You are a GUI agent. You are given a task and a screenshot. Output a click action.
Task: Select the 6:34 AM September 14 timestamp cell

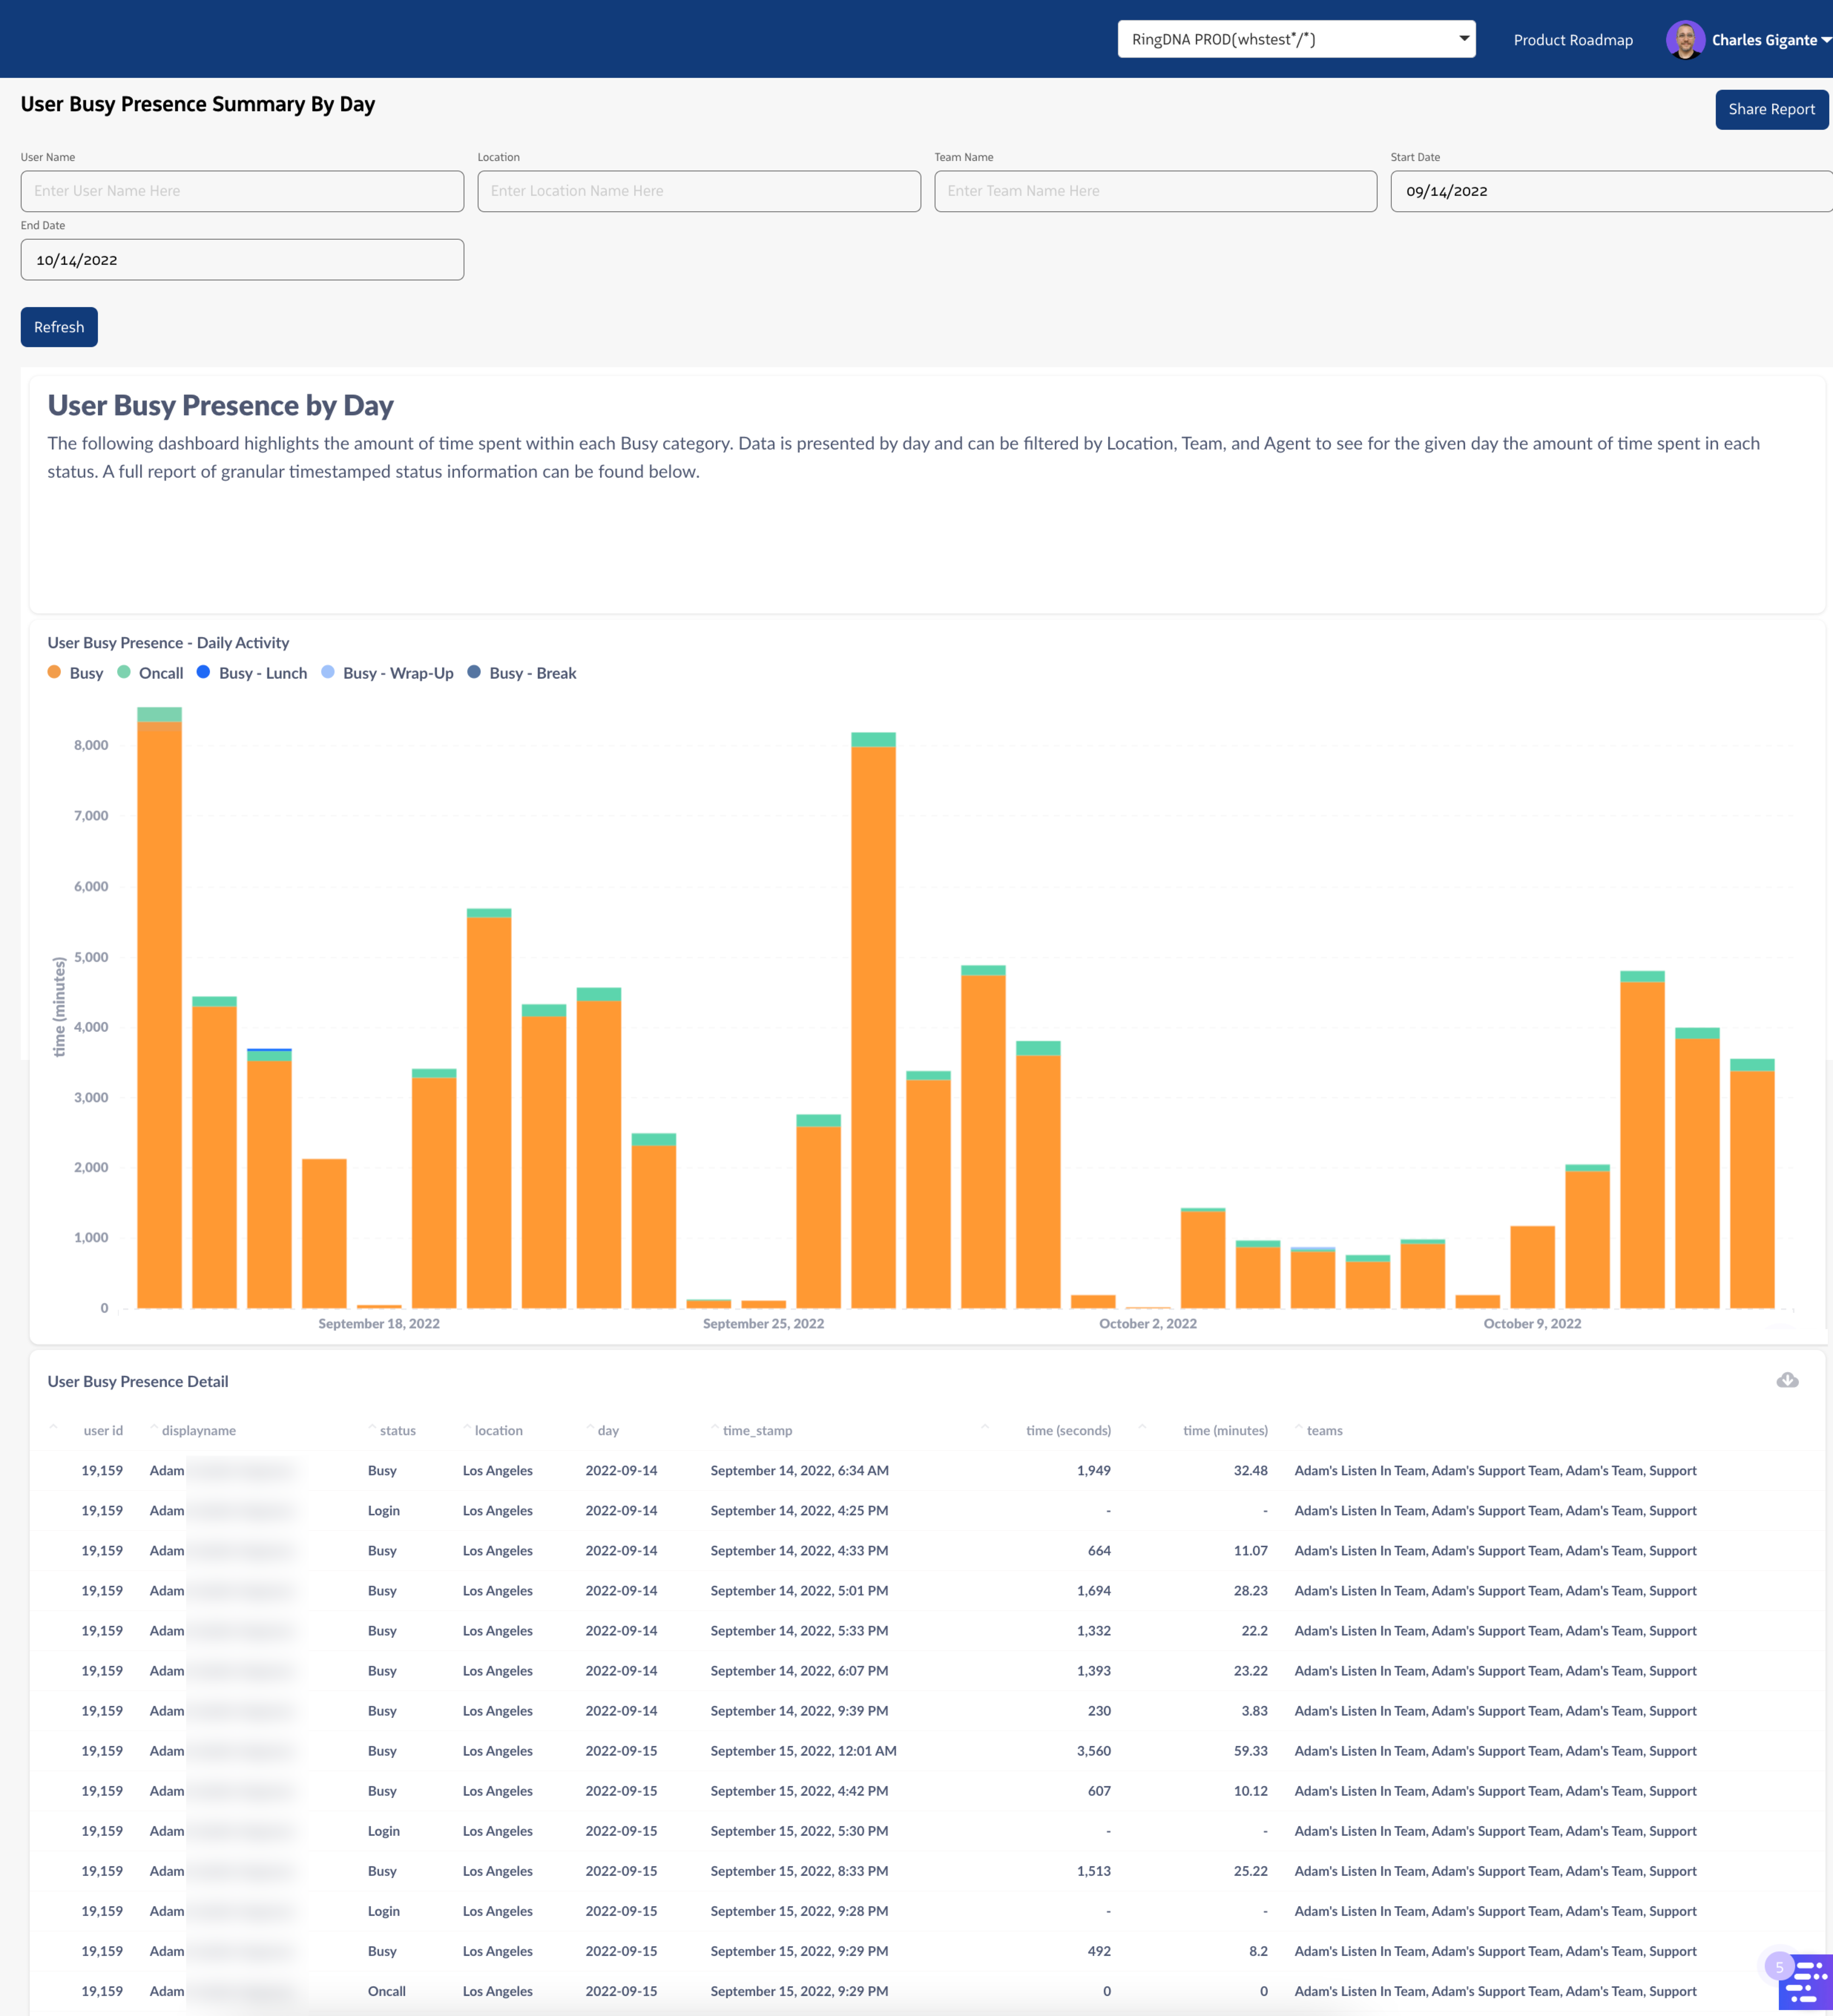coord(799,1470)
